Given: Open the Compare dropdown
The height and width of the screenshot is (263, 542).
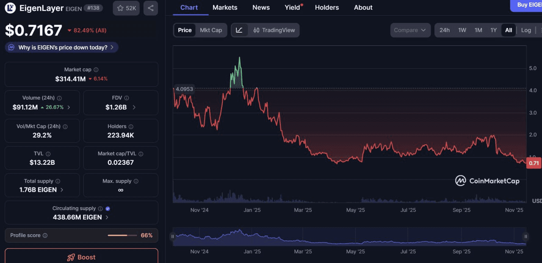Looking at the screenshot, I should tap(409, 30).
